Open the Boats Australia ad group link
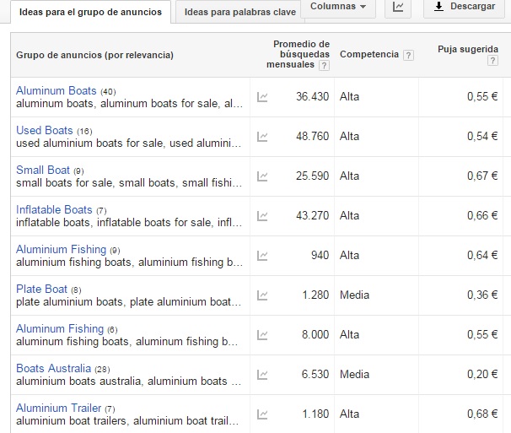Viewport: 511px width, 433px height. 54,368
